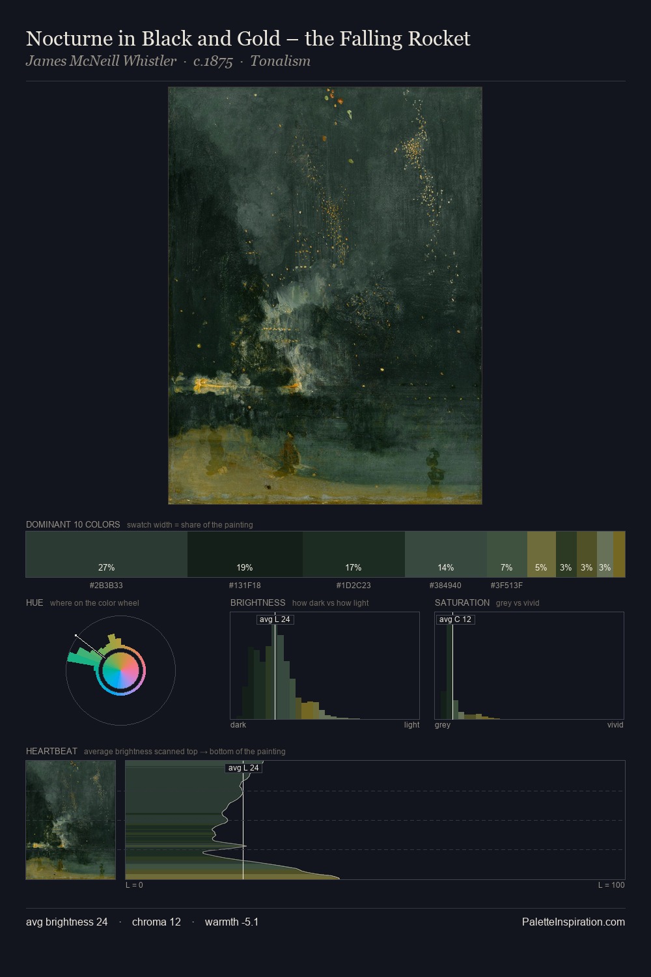Click the 'light' axis label under Brightness
Image resolution: width=651 pixels, height=977 pixels.
click(411, 725)
